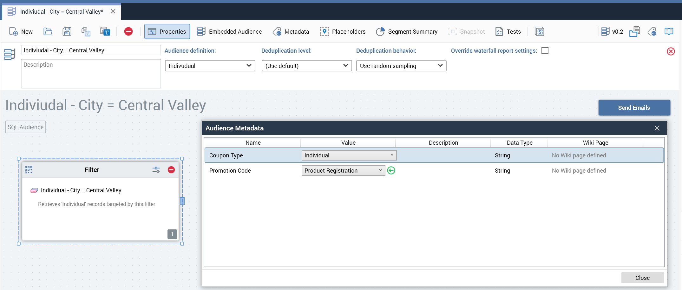Open the Segment Summary view
The height and width of the screenshot is (290, 682).
click(407, 31)
